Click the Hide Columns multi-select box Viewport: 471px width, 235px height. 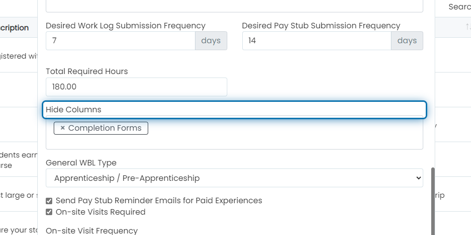click(x=234, y=133)
